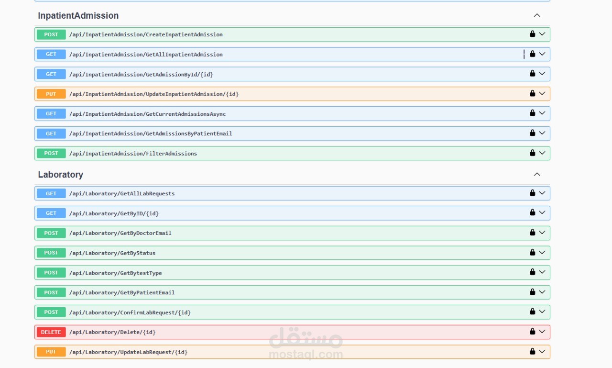Viewport: 612px width, 368px height.
Task: Select path /api/InpatientAdmission/FilterAdmissions
Action: tap(133, 154)
